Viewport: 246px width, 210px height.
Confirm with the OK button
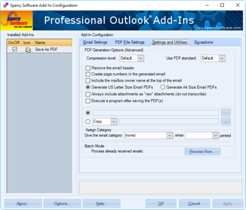(x=161, y=203)
